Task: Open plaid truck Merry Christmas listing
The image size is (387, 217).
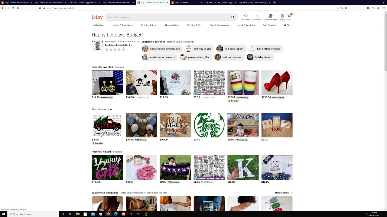Action: coord(107,125)
